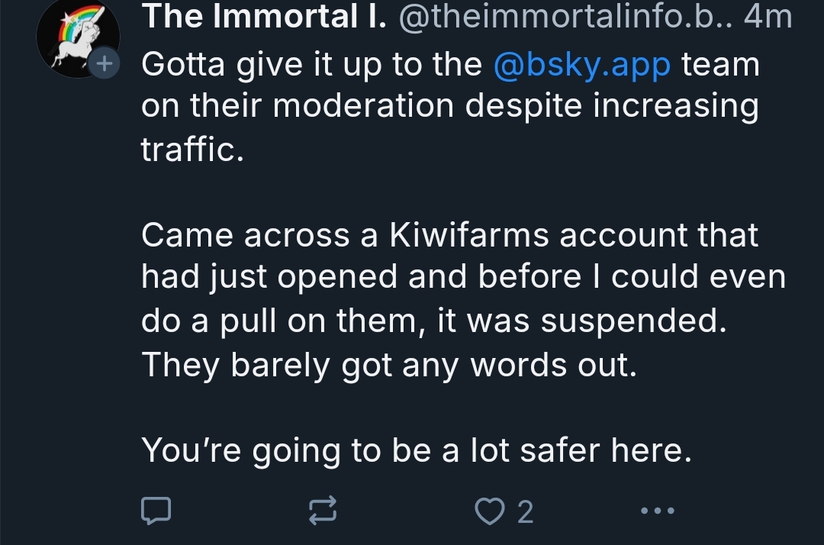824x545 pixels.
Task: Click the 4m post timestamp
Action: (768, 17)
